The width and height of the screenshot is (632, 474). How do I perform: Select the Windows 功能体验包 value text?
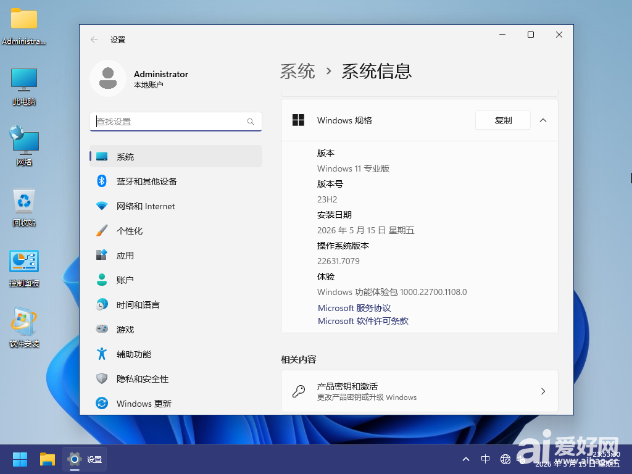click(392, 292)
